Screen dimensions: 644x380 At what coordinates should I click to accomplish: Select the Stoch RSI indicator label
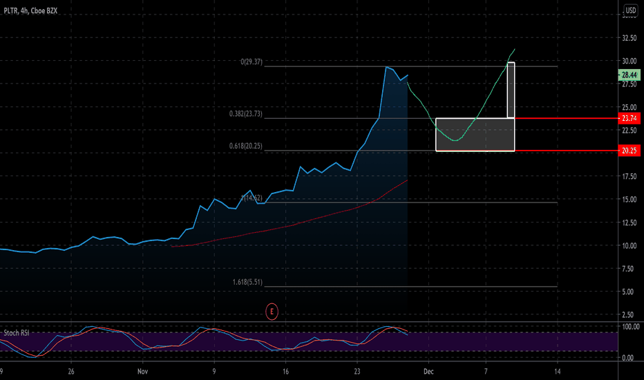(17, 333)
